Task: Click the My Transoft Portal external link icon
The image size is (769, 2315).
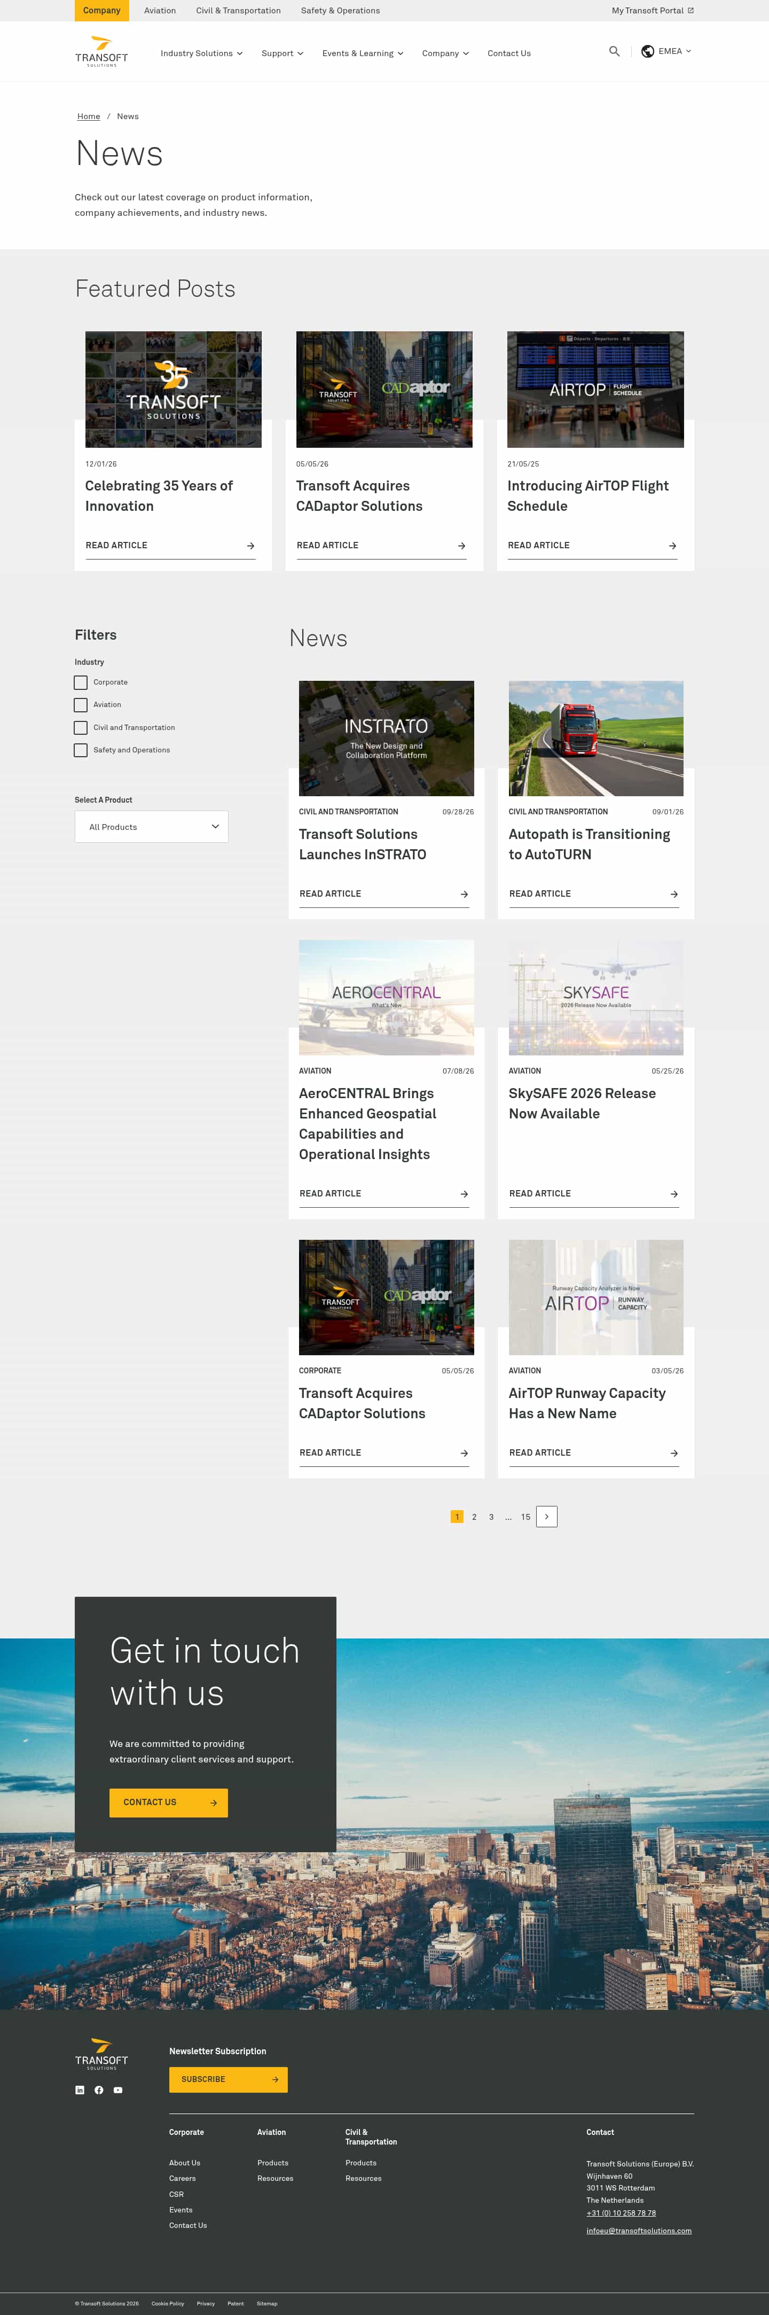Action: (x=690, y=11)
